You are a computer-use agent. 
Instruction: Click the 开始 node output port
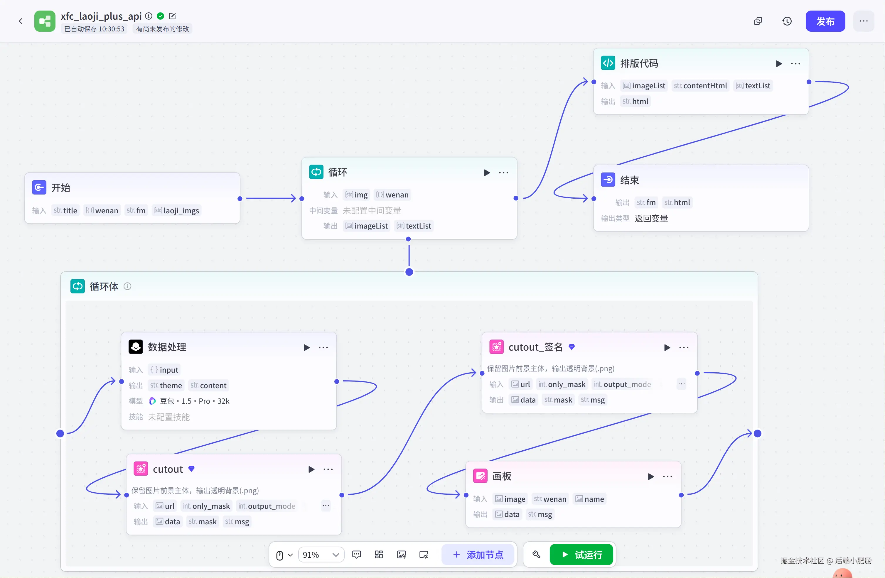pyautogui.click(x=240, y=199)
